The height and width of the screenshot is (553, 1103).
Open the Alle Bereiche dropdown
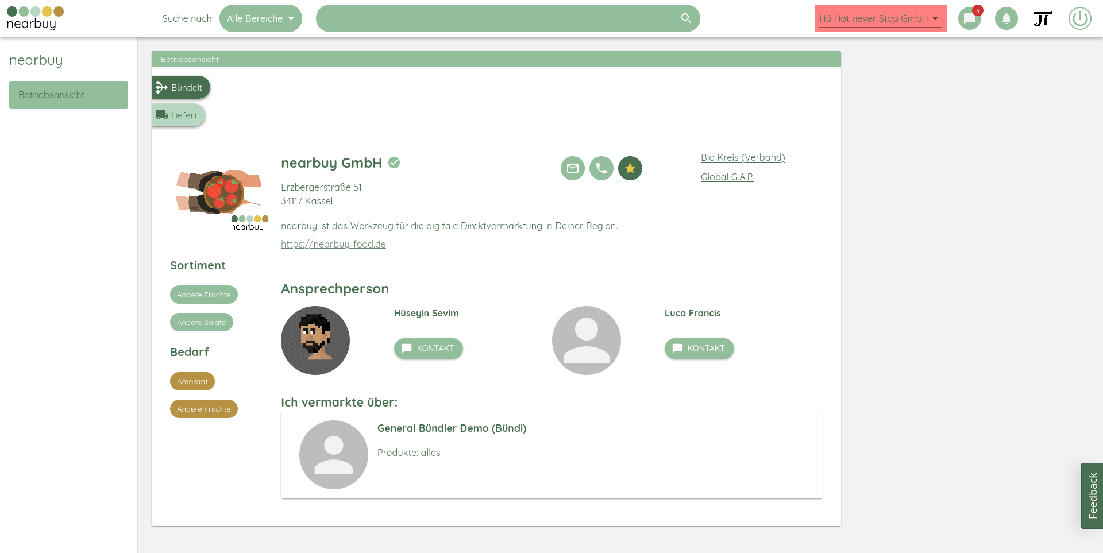coord(261,18)
